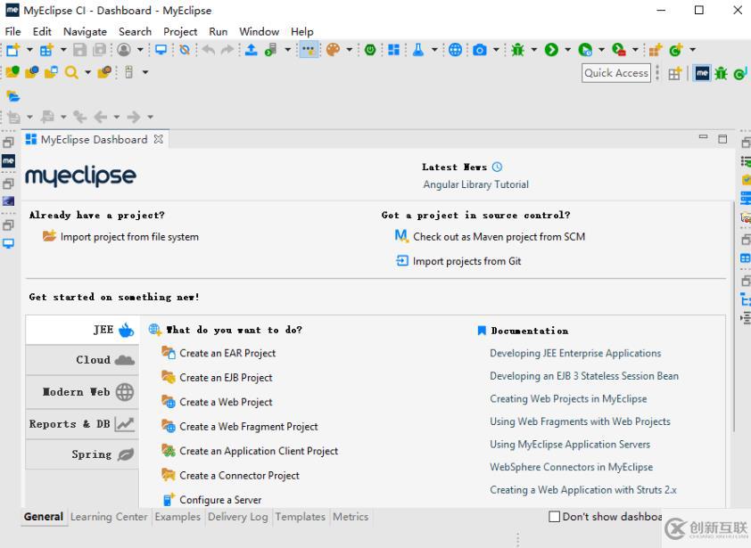Image resolution: width=751 pixels, height=548 pixels.
Task: Click the green Run play button
Action: point(551,50)
